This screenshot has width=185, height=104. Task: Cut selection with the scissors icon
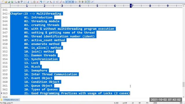(28, 2)
